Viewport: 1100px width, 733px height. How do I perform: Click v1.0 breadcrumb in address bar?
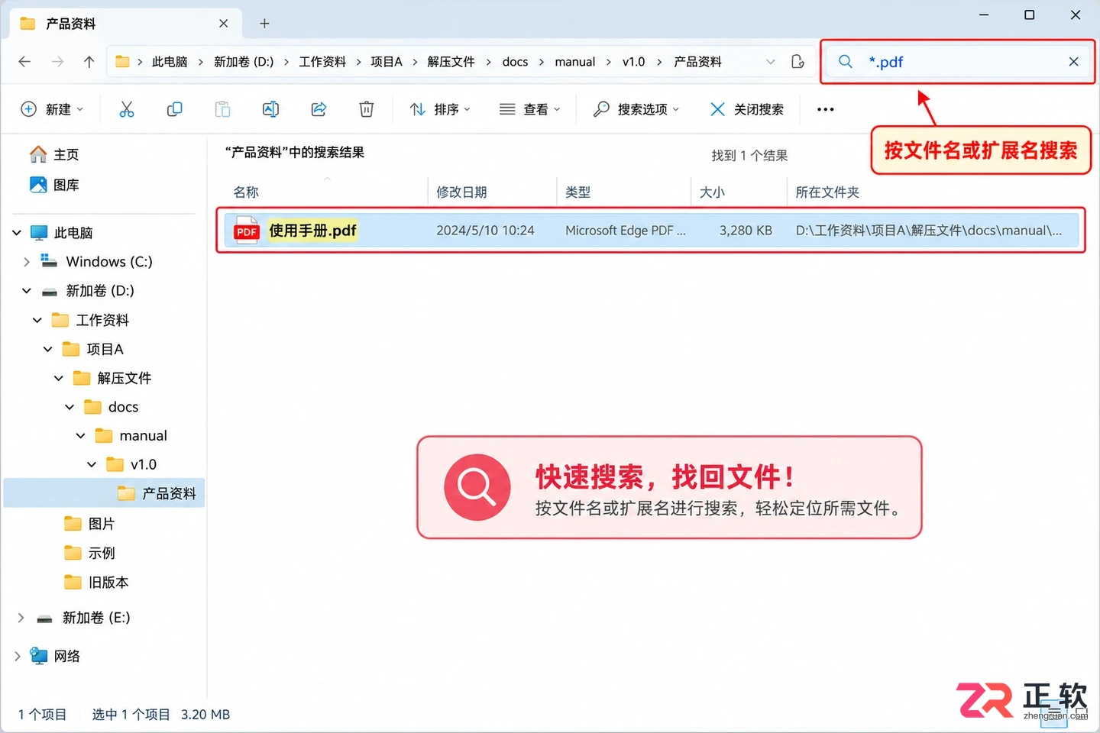tap(633, 62)
